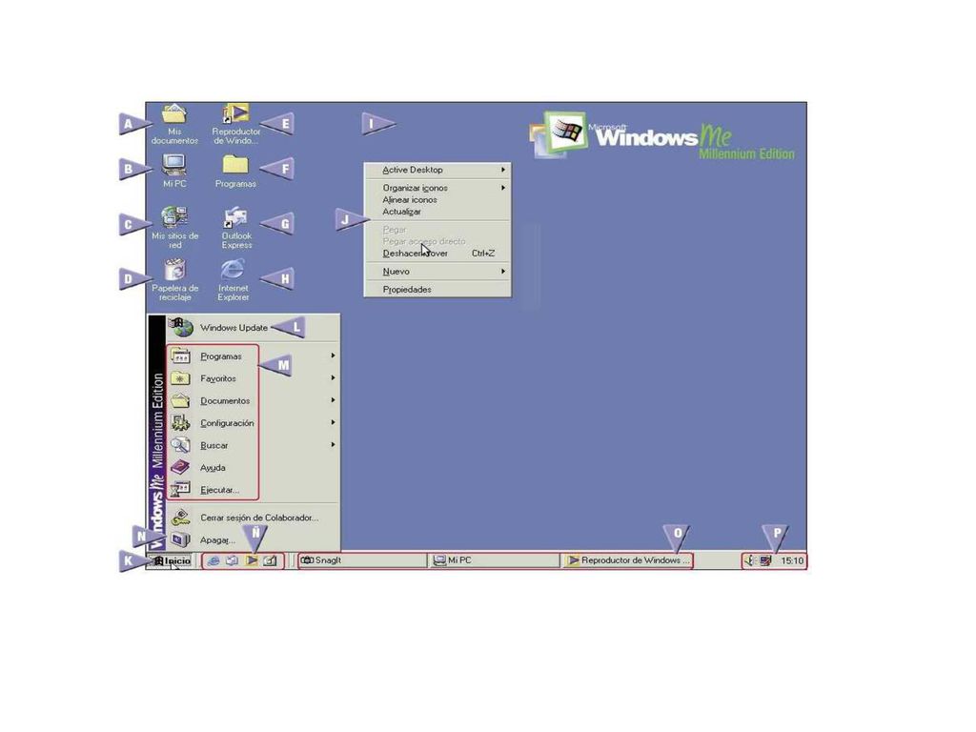Select Actualizar in context menu

point(437,212)
